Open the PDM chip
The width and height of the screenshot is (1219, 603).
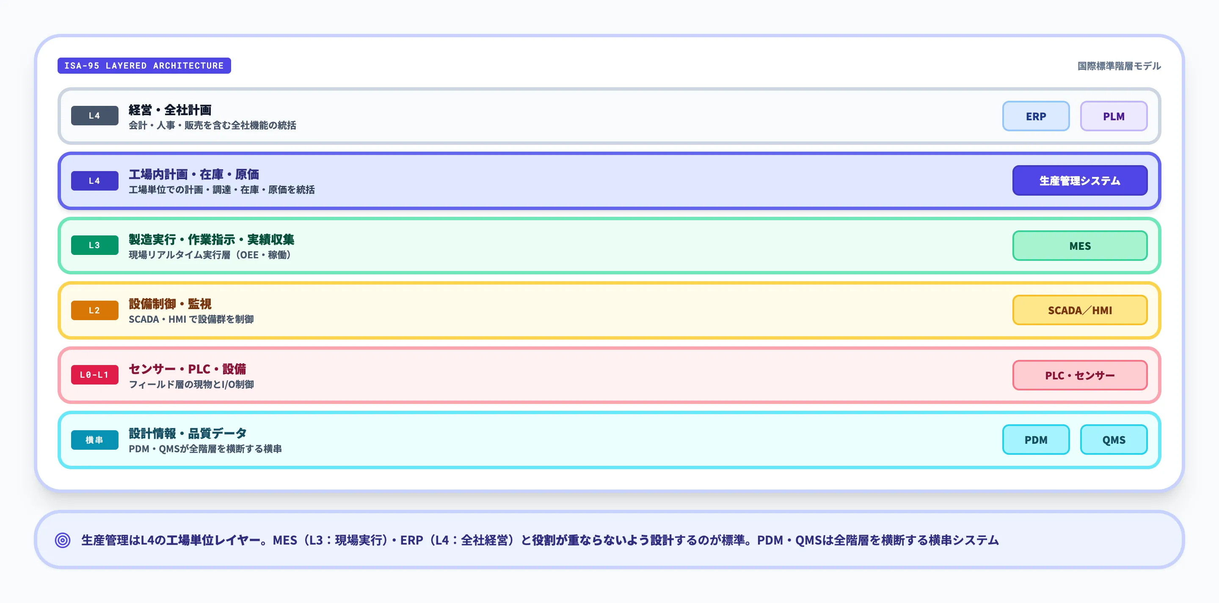click(x=1035, y=440)
